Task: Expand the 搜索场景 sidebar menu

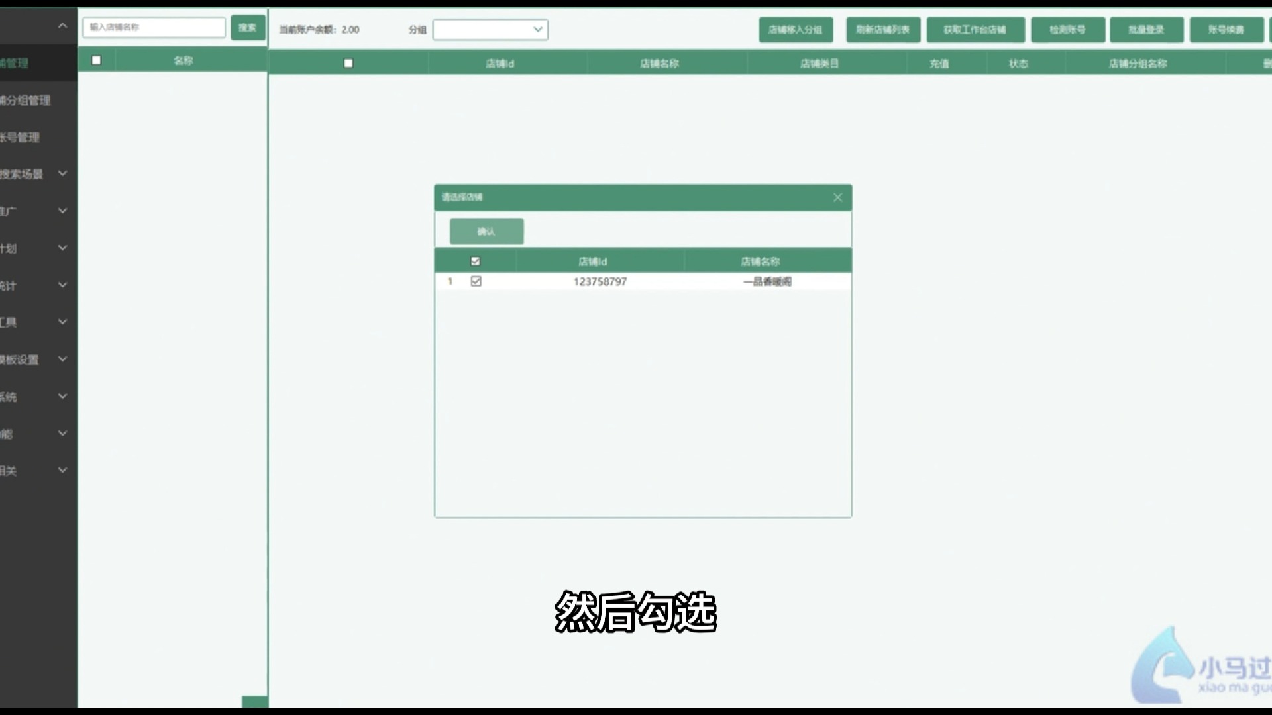Action: coord(62,174)
